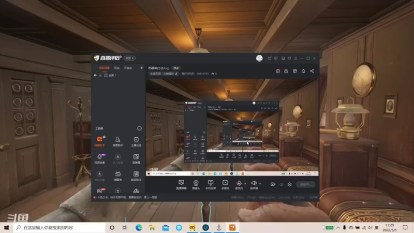Add a new scene with the plus button
Viewport: 414px width, 233px height.
point(141,68)
